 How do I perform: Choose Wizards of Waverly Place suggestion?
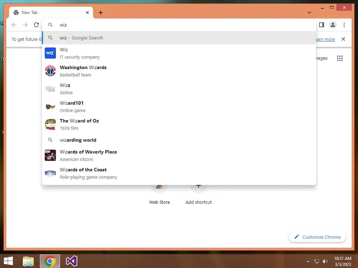(179, 155)
